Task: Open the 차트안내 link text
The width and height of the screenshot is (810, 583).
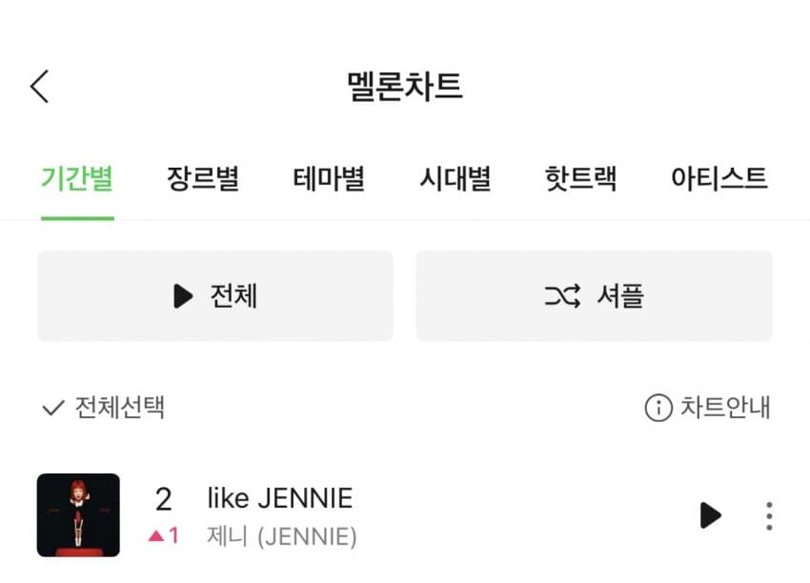Action: 725,408
